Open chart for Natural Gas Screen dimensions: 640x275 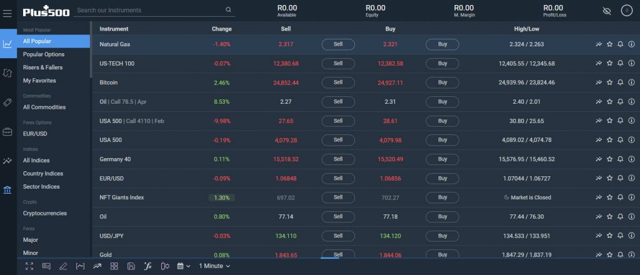pyautogui.click(x=599, y=44)
